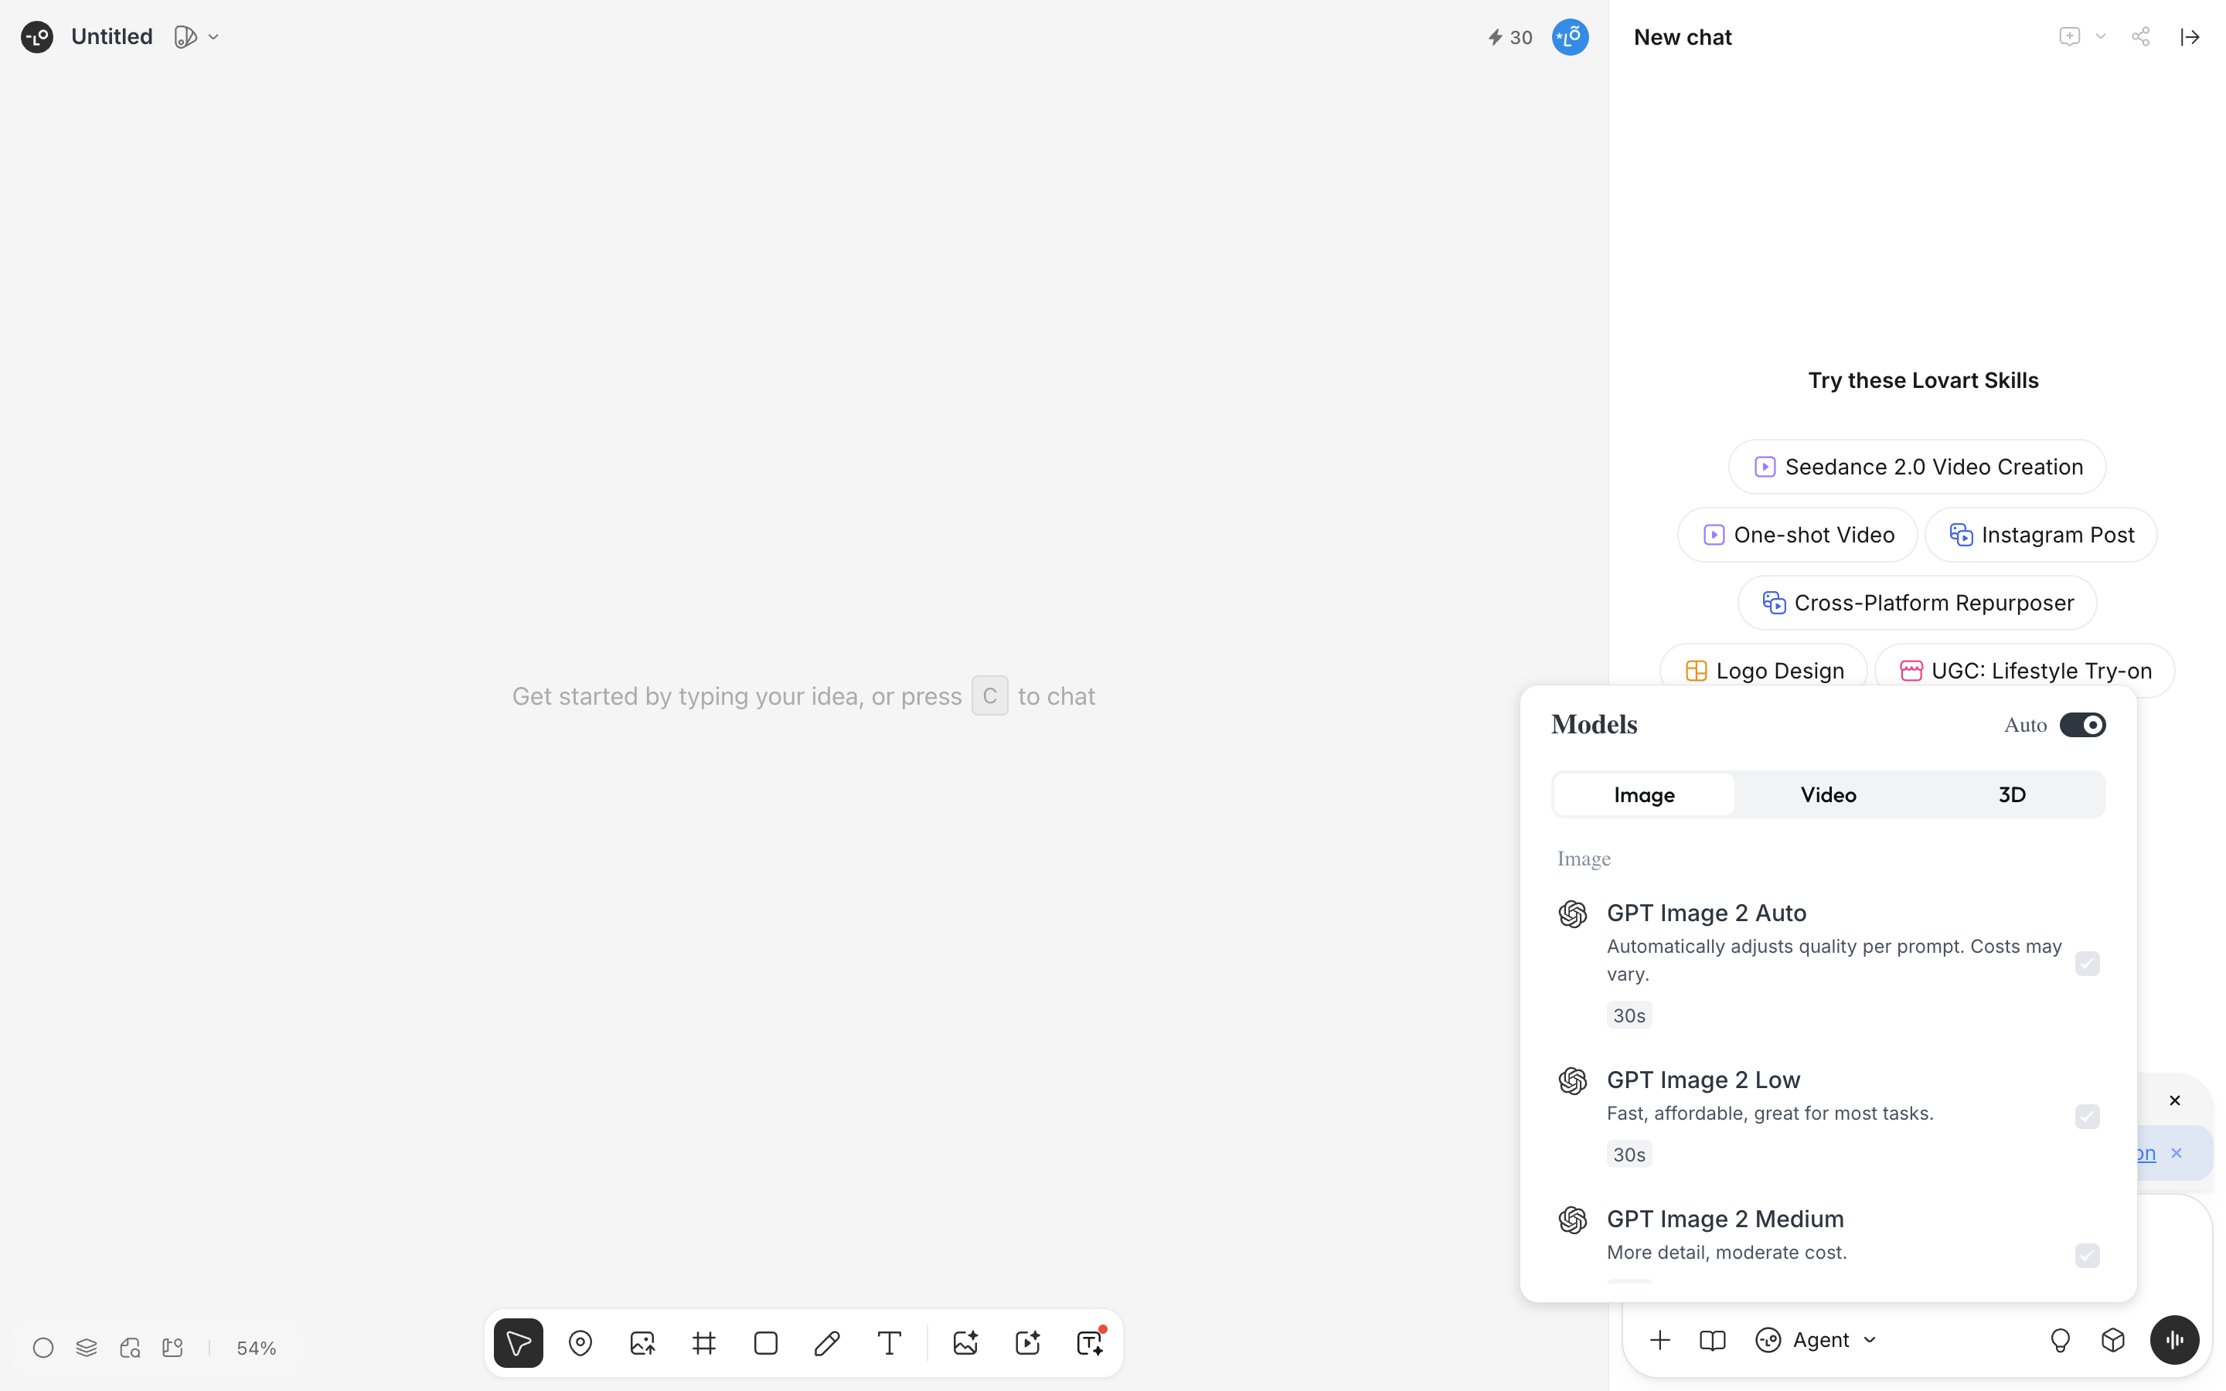
Task: Click the file search icon in bottom bar
Action: [130, 1348]
